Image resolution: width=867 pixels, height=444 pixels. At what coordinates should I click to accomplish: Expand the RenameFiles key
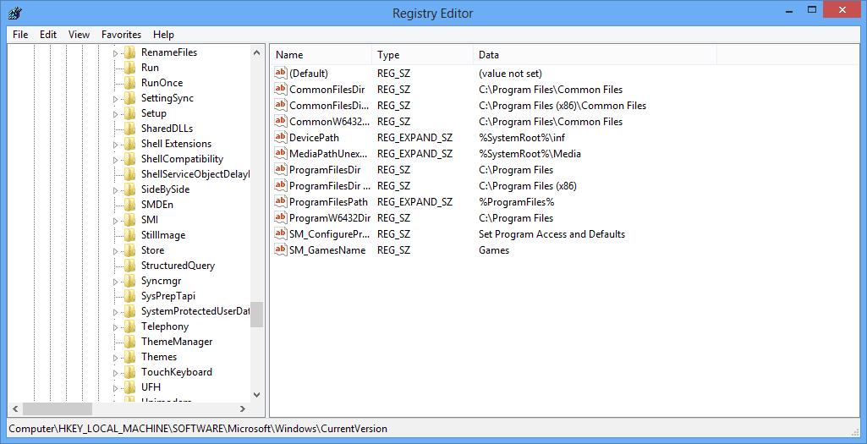pyautogui.click(x=116, y=53)
